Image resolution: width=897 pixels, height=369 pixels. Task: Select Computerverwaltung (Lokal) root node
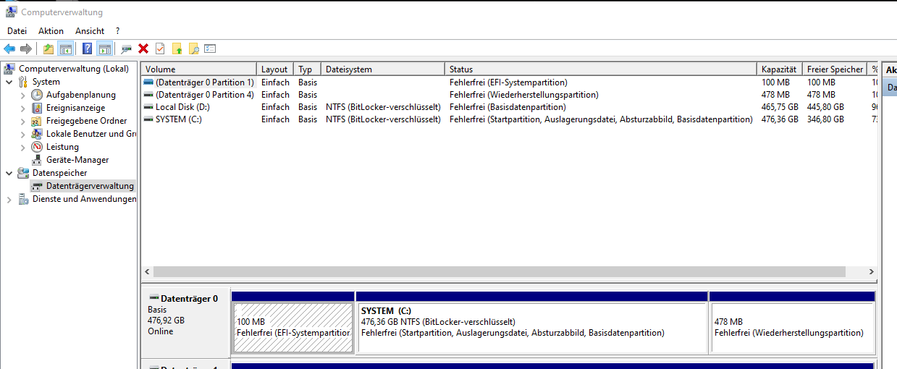pyautogui.click(x=74, y=69)
